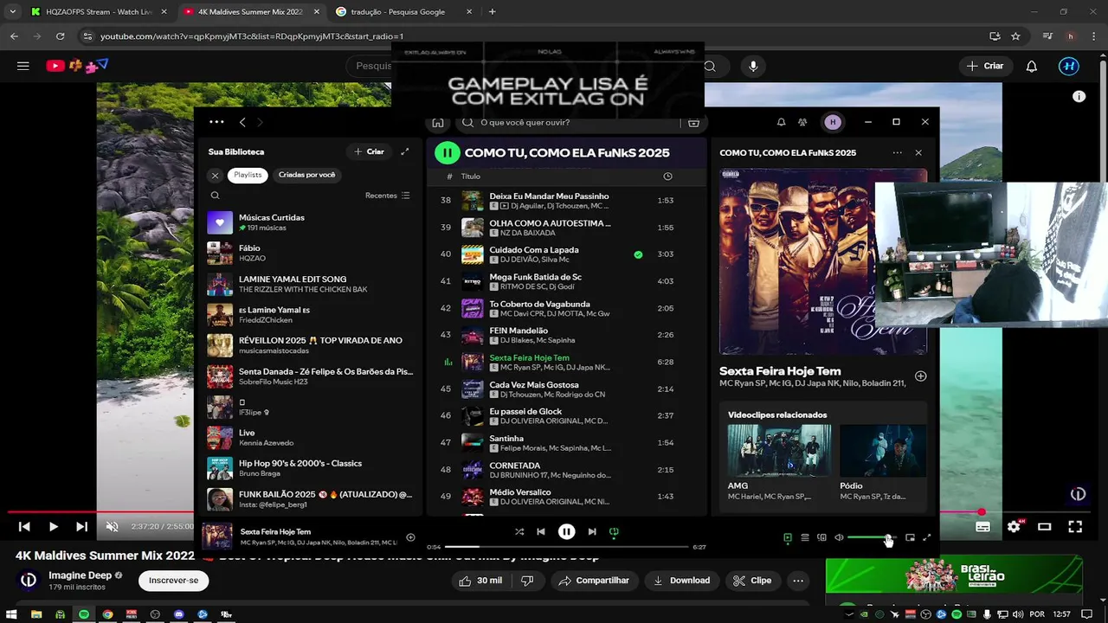Open the Spotify queue
Screen dimensions: 1108x623
click(805, 537)
